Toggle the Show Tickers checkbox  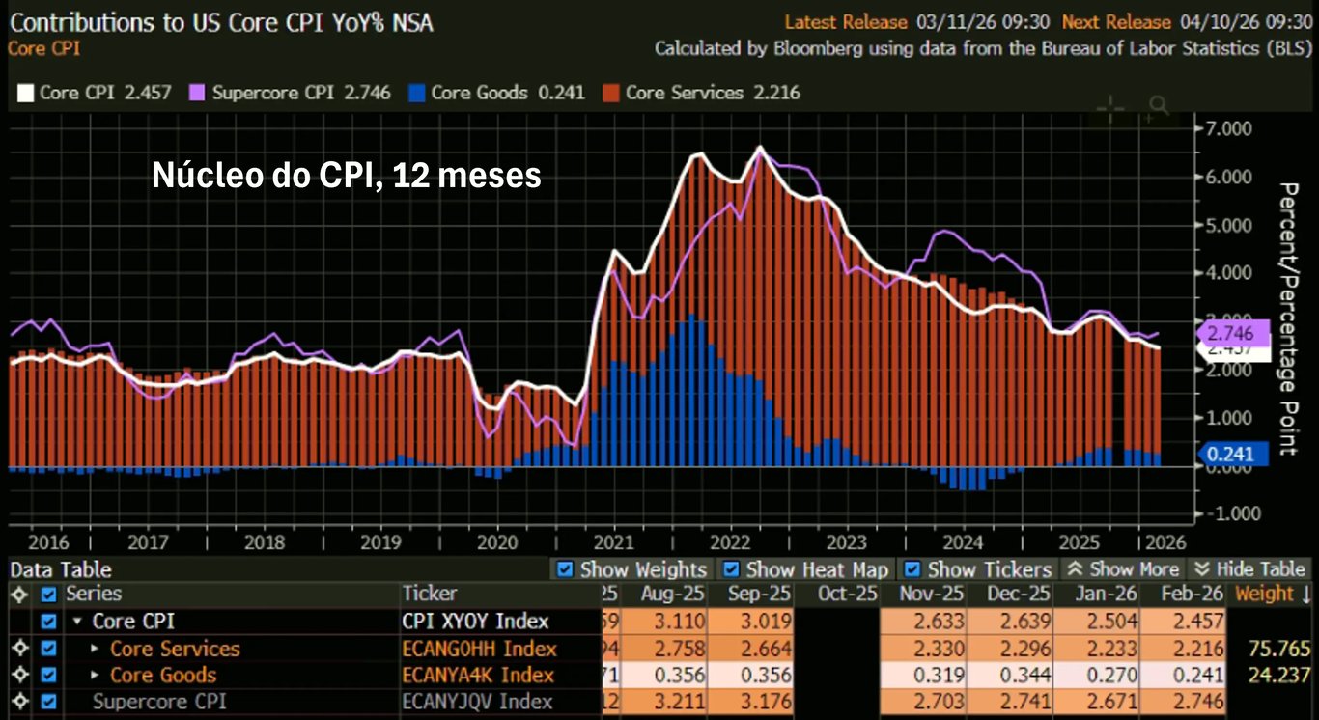coord(912,569)
